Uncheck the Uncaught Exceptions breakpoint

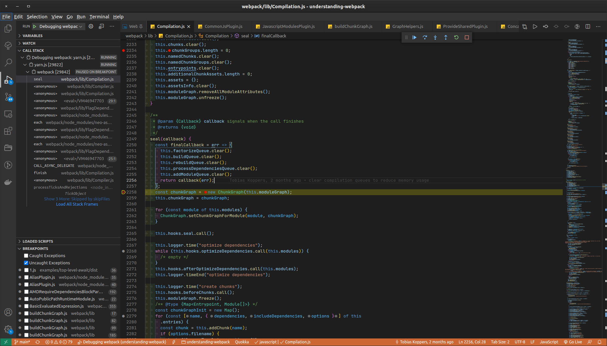[26, 263]
